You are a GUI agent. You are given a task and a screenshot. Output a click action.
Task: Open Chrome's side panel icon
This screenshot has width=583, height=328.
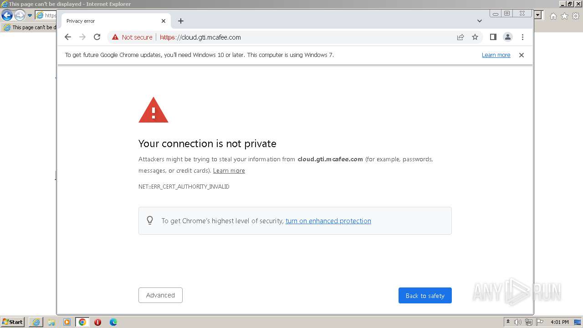pyautogui.click(x=493, y=37)
